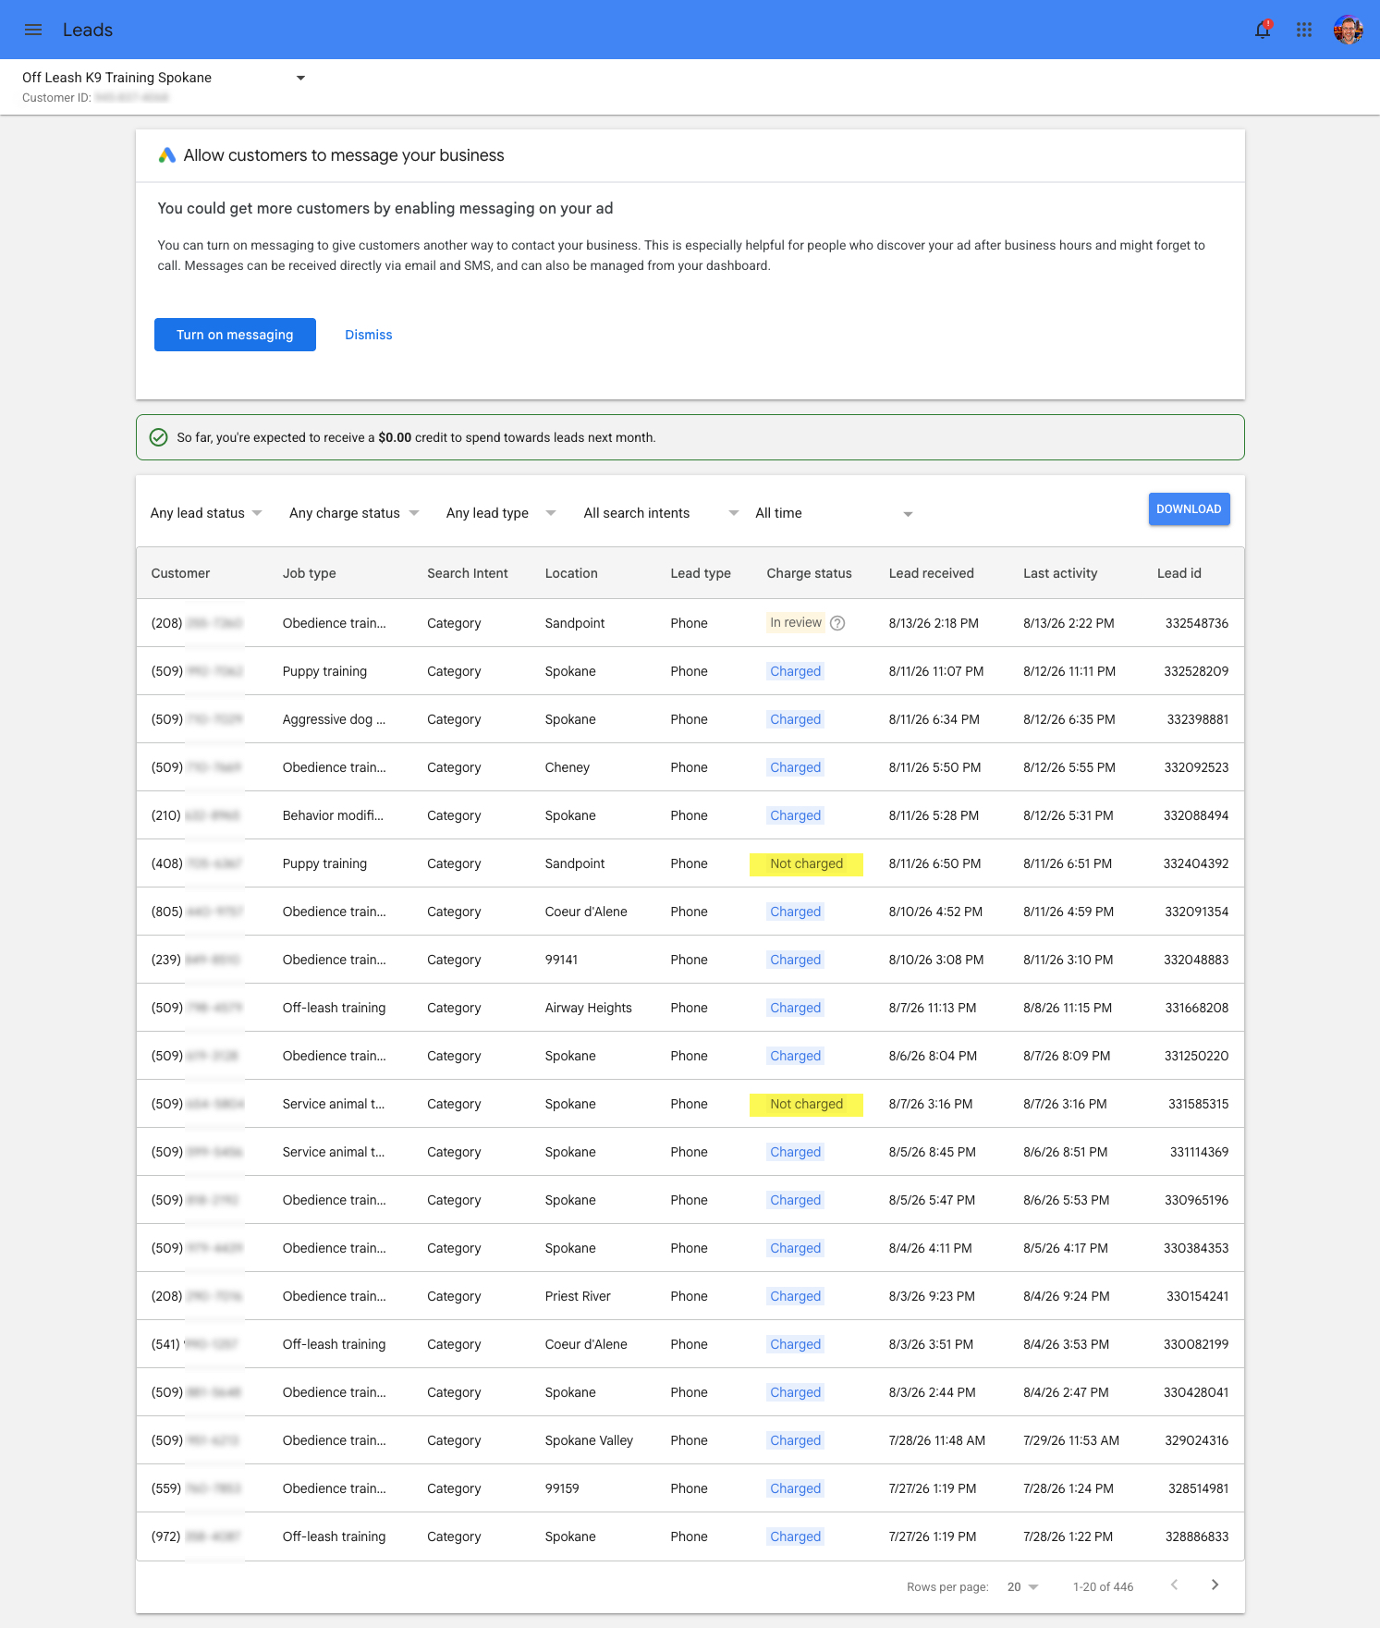Open the Google apps grid

pos(1304,30)
